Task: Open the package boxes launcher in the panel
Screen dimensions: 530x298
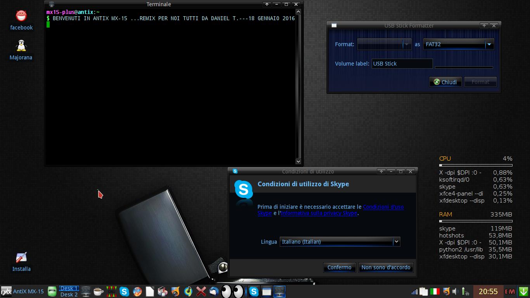Action: (x=163, y=291)
